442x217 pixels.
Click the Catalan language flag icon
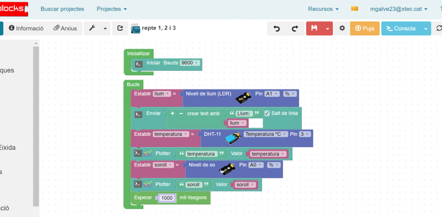click(x=354, y=9)
